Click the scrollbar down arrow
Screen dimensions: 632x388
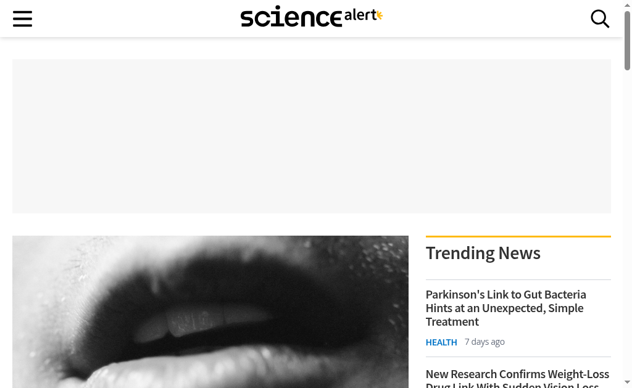pos(627,382)
